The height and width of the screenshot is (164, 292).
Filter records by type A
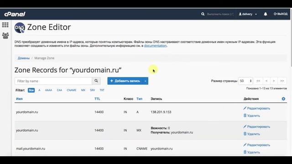point(39,90)
